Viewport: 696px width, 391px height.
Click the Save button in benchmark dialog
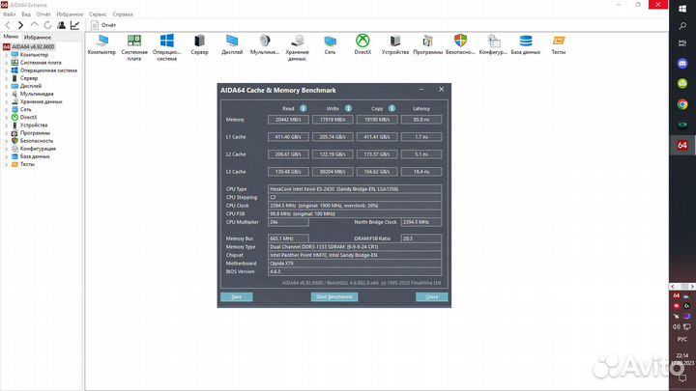pyautogui.click(x=237, y=296)
